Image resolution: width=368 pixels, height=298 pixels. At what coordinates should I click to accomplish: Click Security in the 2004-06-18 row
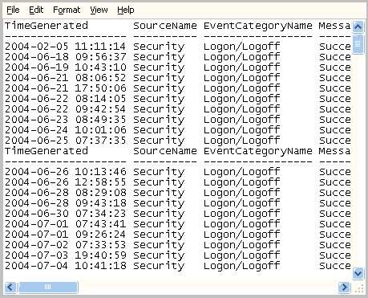click(x=159, y=58)
